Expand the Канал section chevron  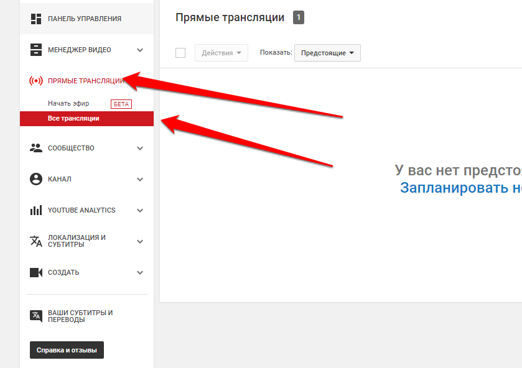coord(140,180)
